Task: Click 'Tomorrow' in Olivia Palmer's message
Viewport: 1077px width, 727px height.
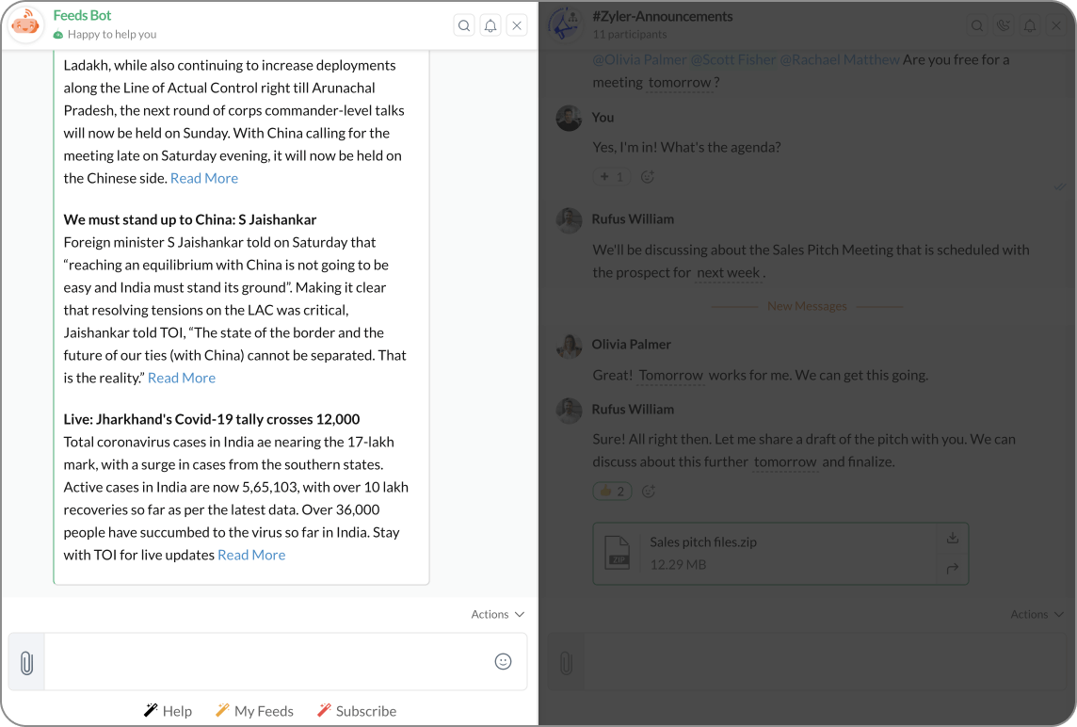Action: (671, 375)
